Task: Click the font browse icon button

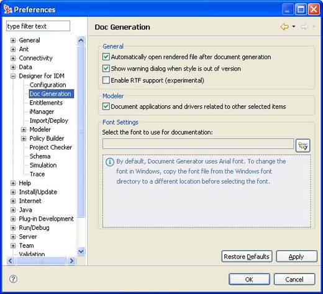Action: (x=303, y=146)
